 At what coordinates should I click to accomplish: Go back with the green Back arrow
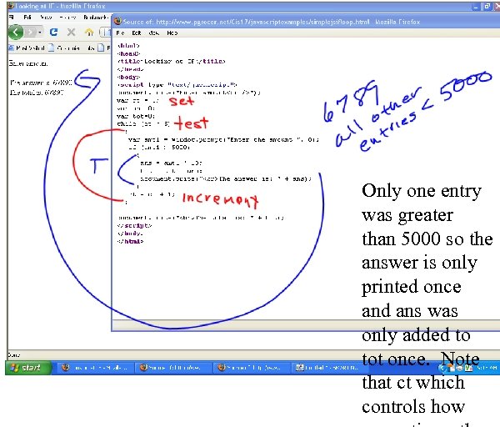click(16, 33)
